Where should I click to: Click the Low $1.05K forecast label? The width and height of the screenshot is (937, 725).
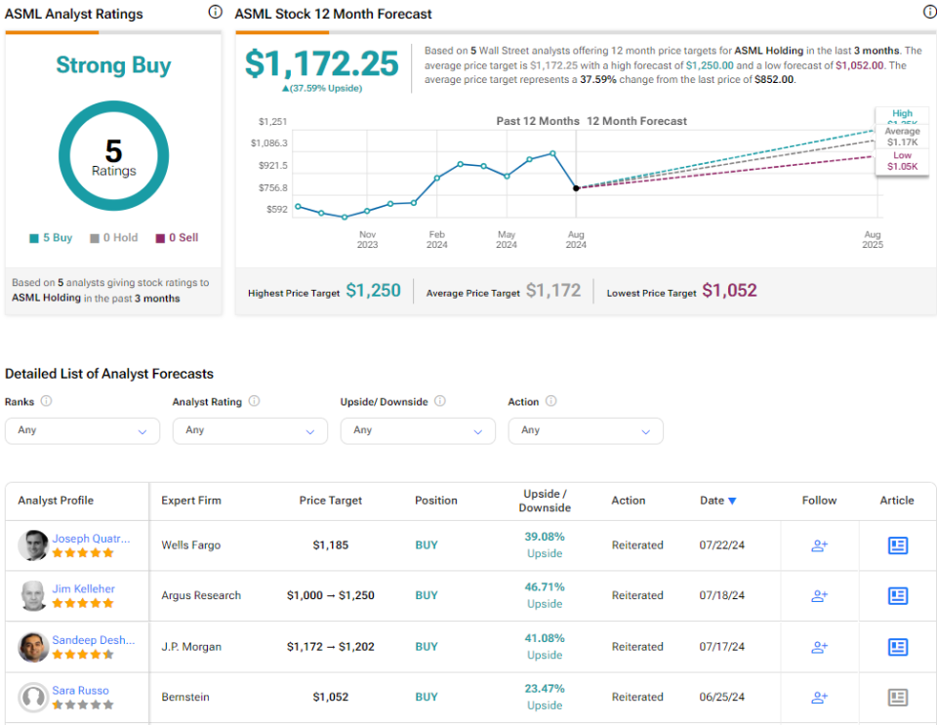tap(902, 161)
